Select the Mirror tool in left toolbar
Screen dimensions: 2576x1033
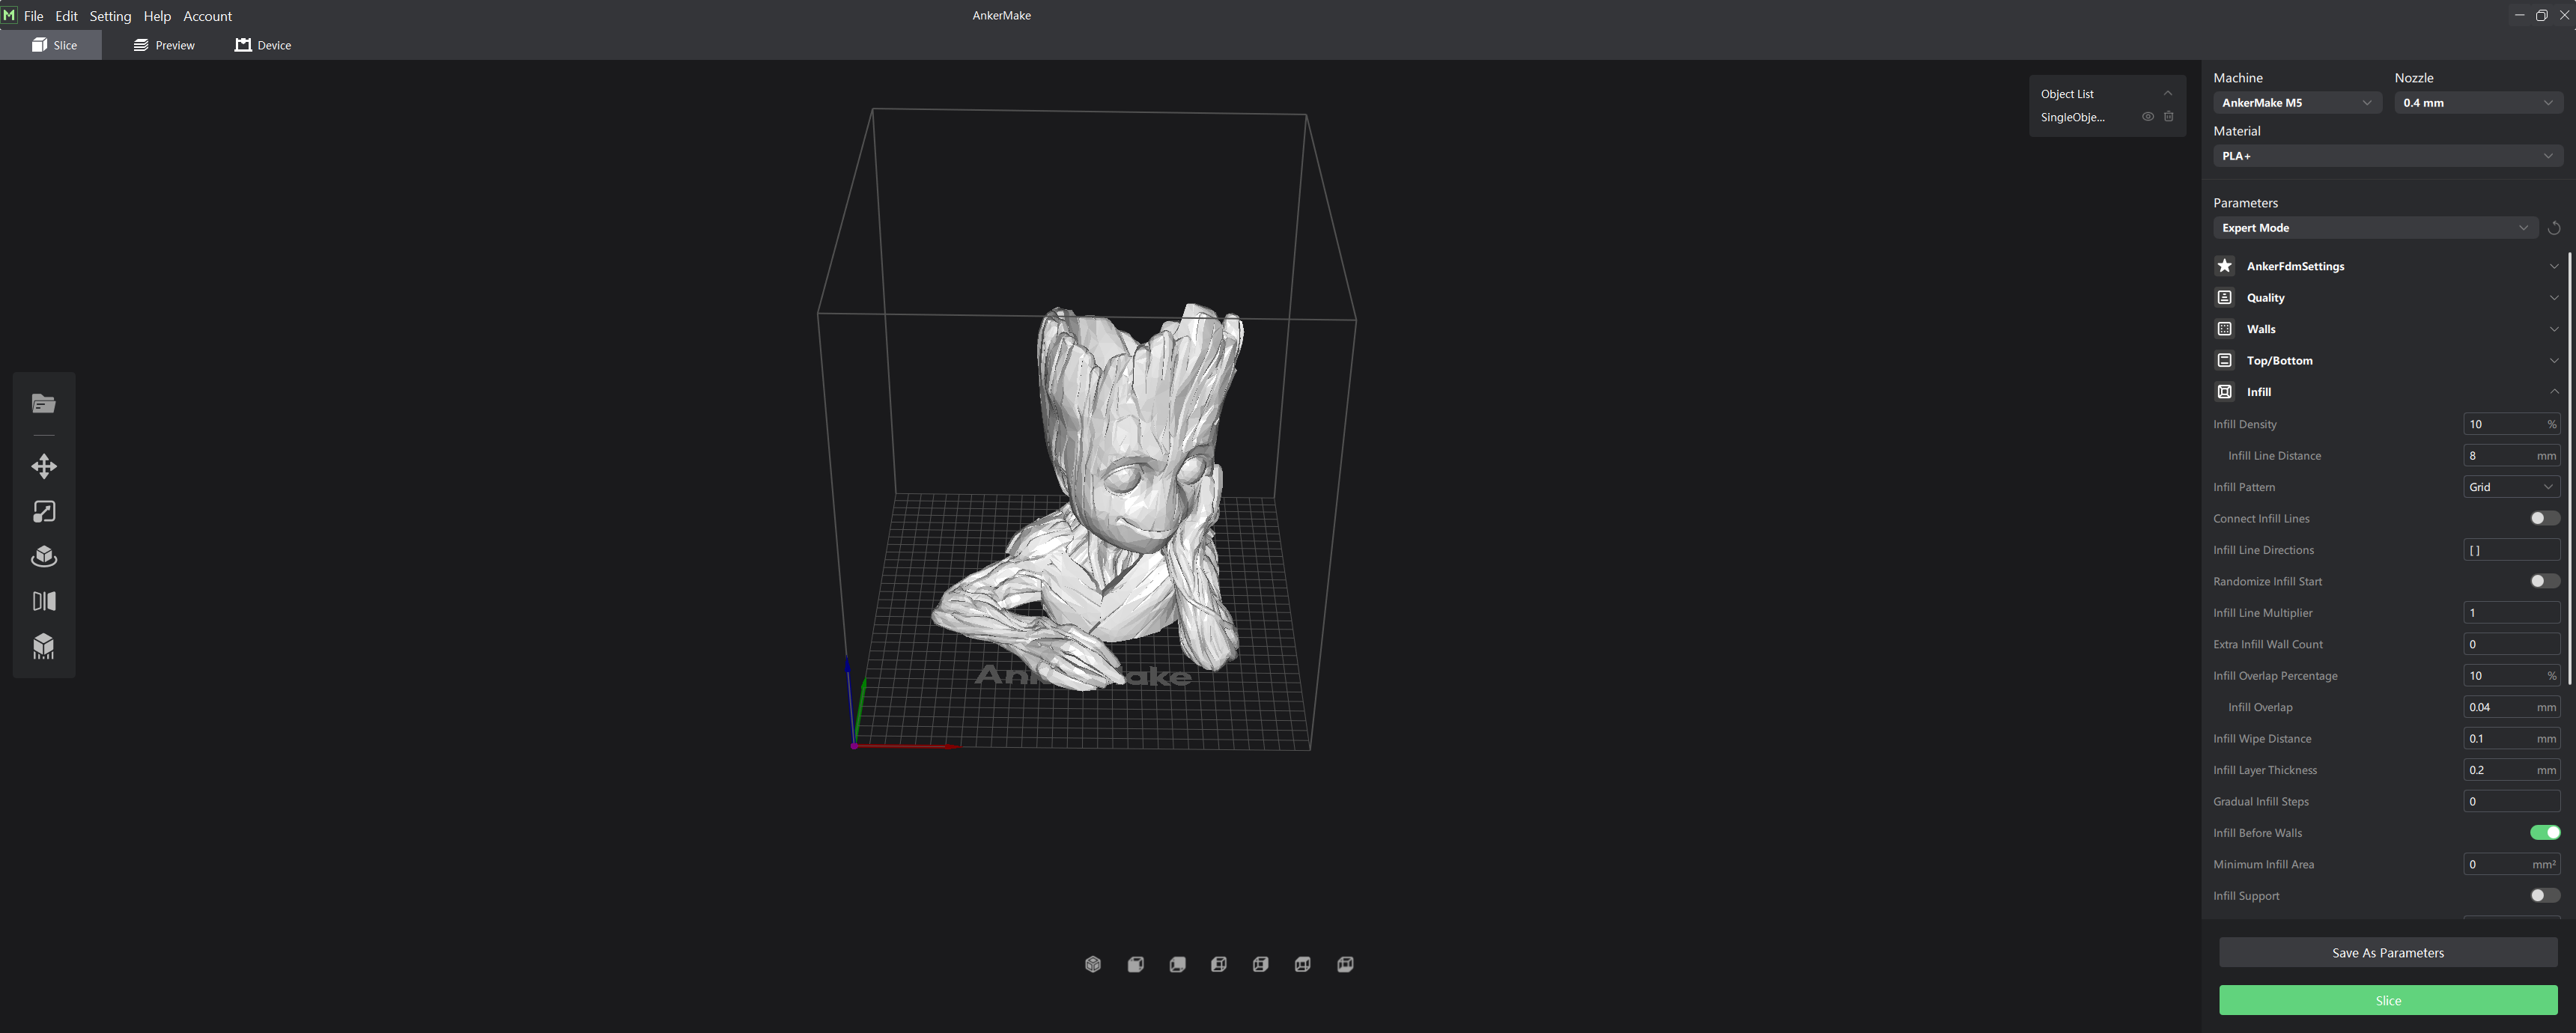44,601
